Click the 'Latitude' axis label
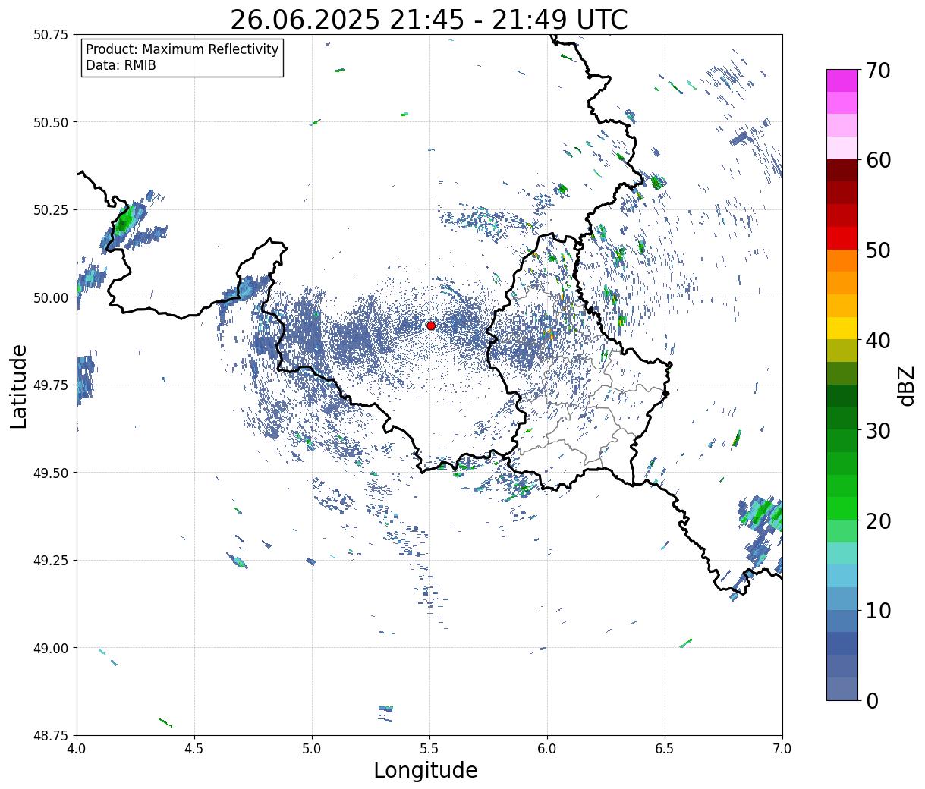This screenshot has height=789, width=925. [19, 385]
